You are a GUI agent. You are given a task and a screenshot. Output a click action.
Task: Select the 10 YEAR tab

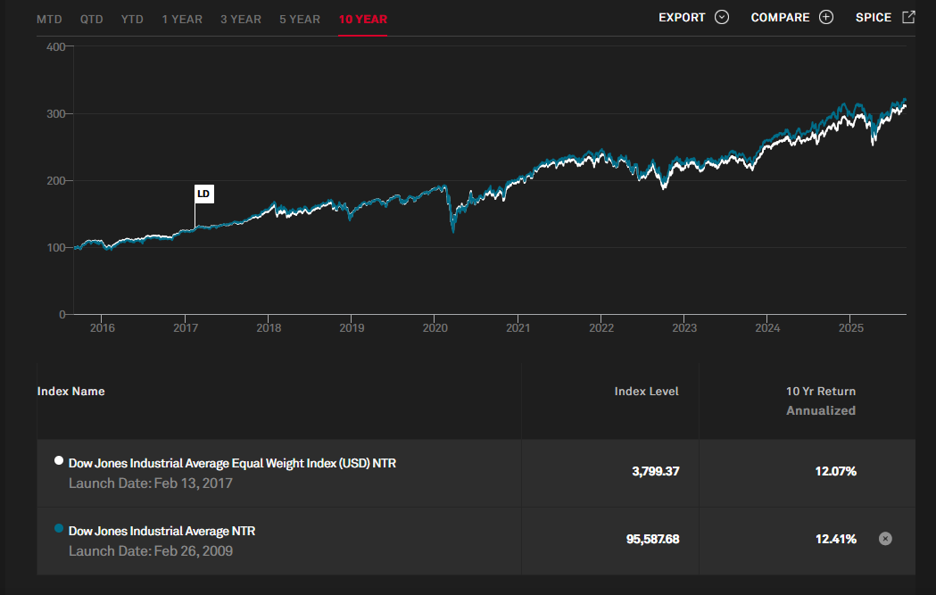tap(362, 19)
